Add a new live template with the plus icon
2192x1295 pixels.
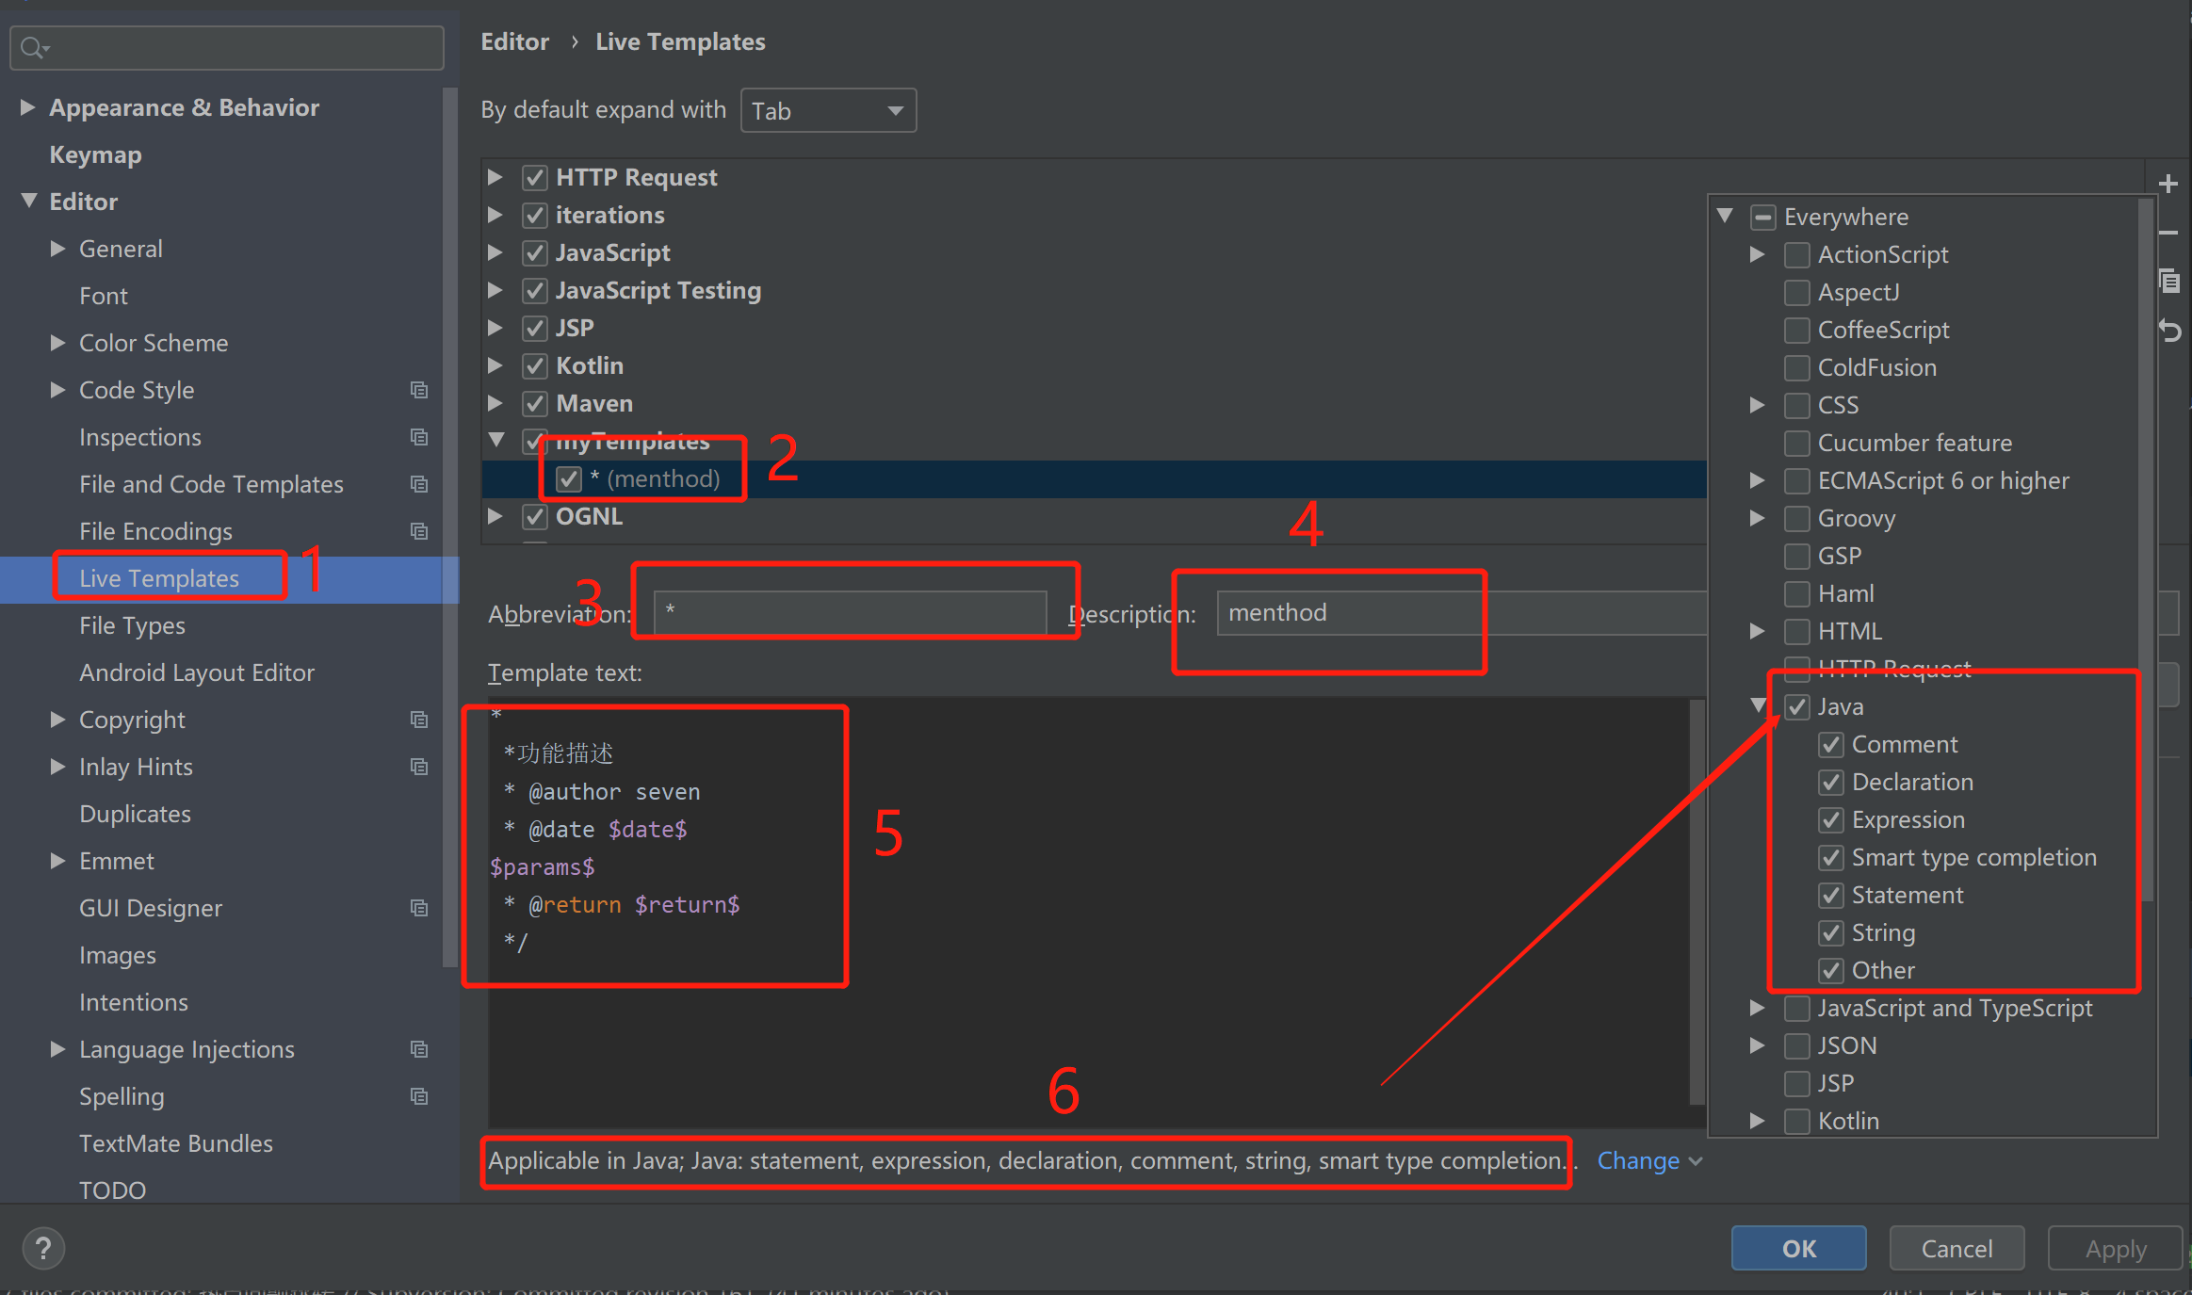(2169, 183)
